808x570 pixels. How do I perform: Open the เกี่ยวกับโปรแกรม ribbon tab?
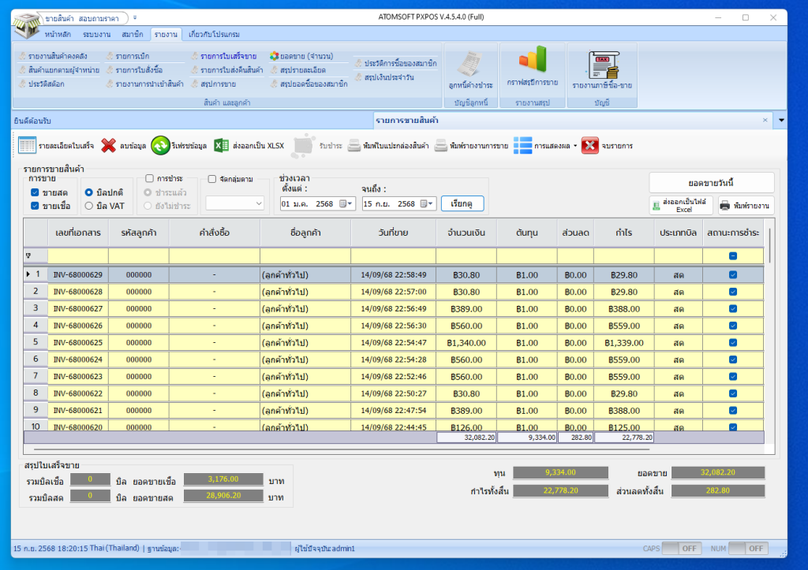(x=214, y=35)
